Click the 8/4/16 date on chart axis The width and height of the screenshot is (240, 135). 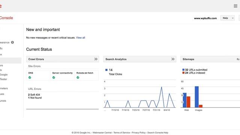pyautogui.click(x=166, y=110)
